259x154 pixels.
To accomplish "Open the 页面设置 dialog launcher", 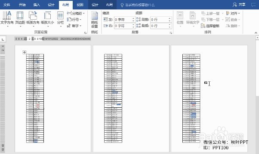I will point(85,33).
